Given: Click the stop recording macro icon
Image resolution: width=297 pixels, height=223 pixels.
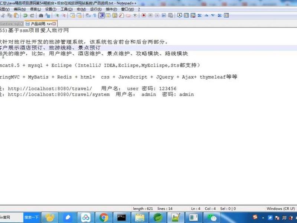Looking at the screenshot, I should 150,16.
